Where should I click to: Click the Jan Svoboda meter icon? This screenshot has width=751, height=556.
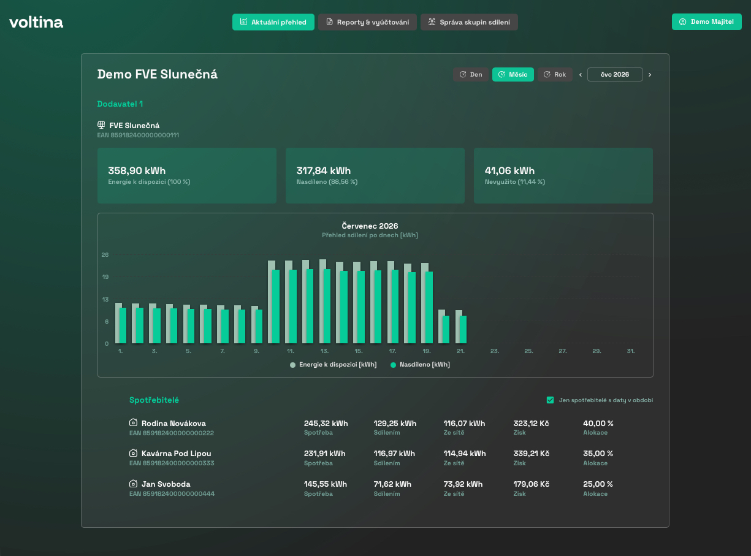(133, 484)
